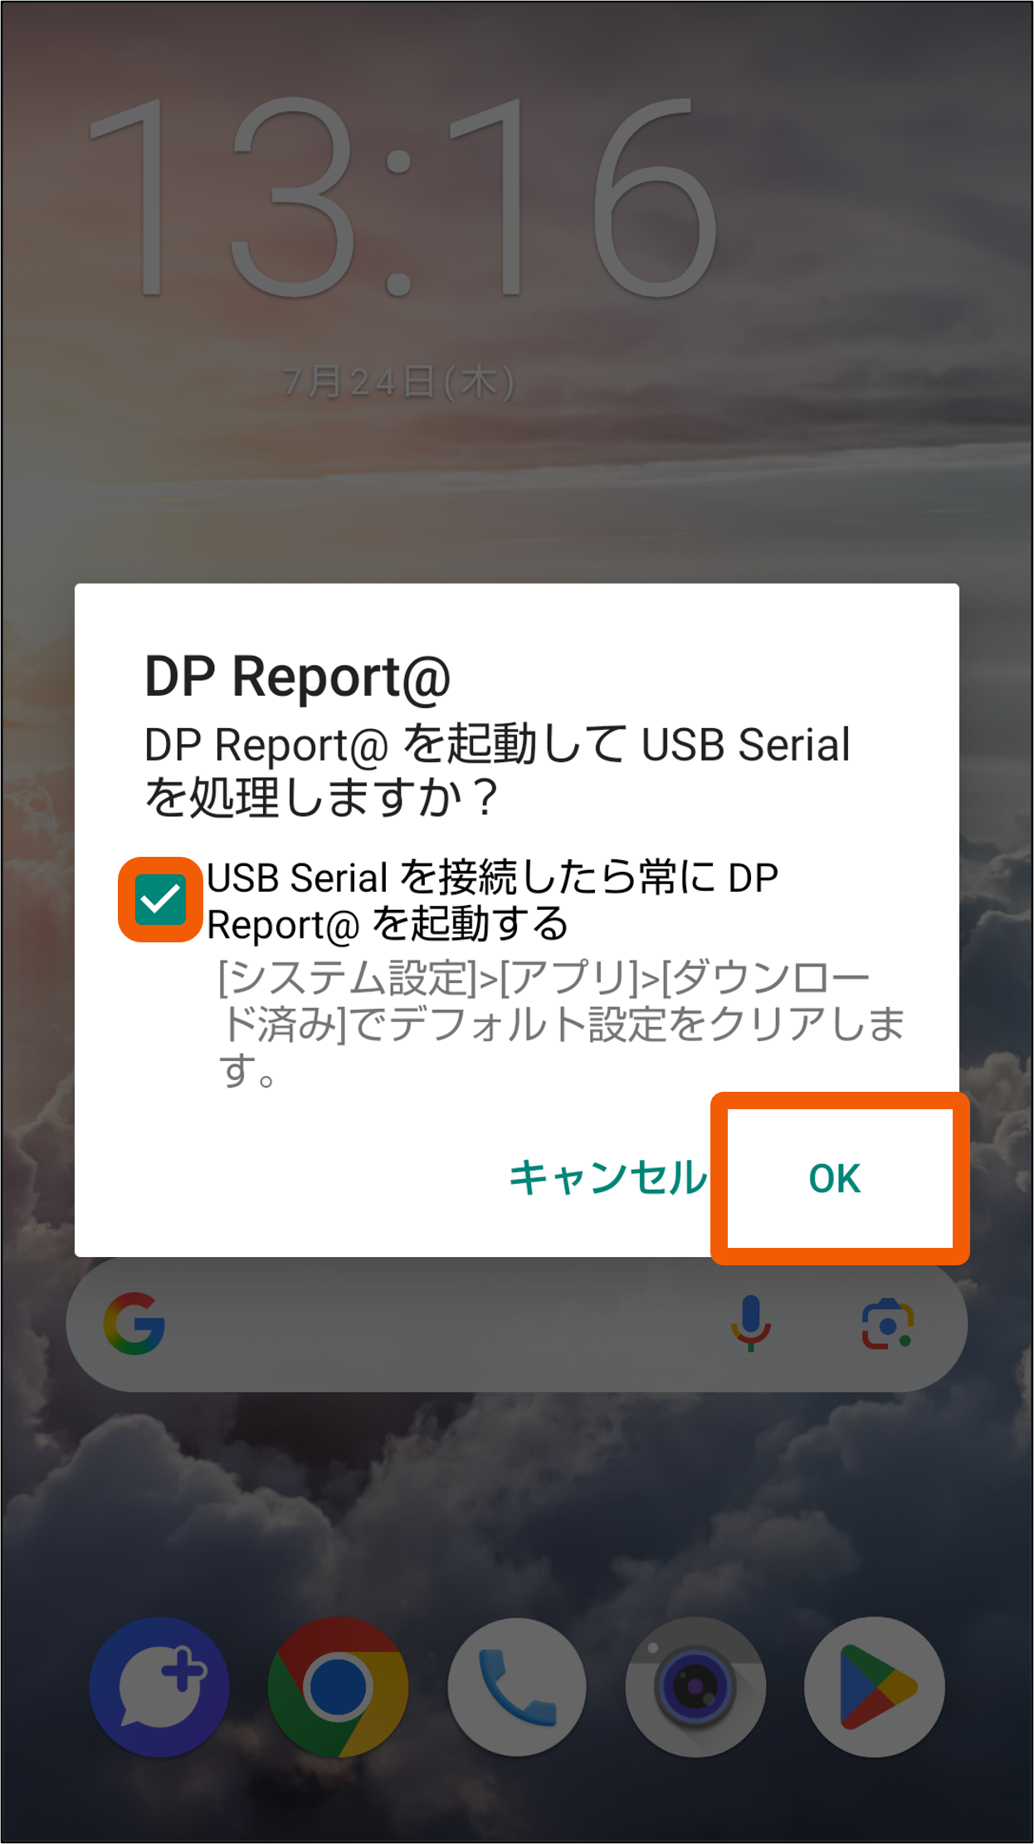Open the Phone dialer app

click(x=517, y=1687)
